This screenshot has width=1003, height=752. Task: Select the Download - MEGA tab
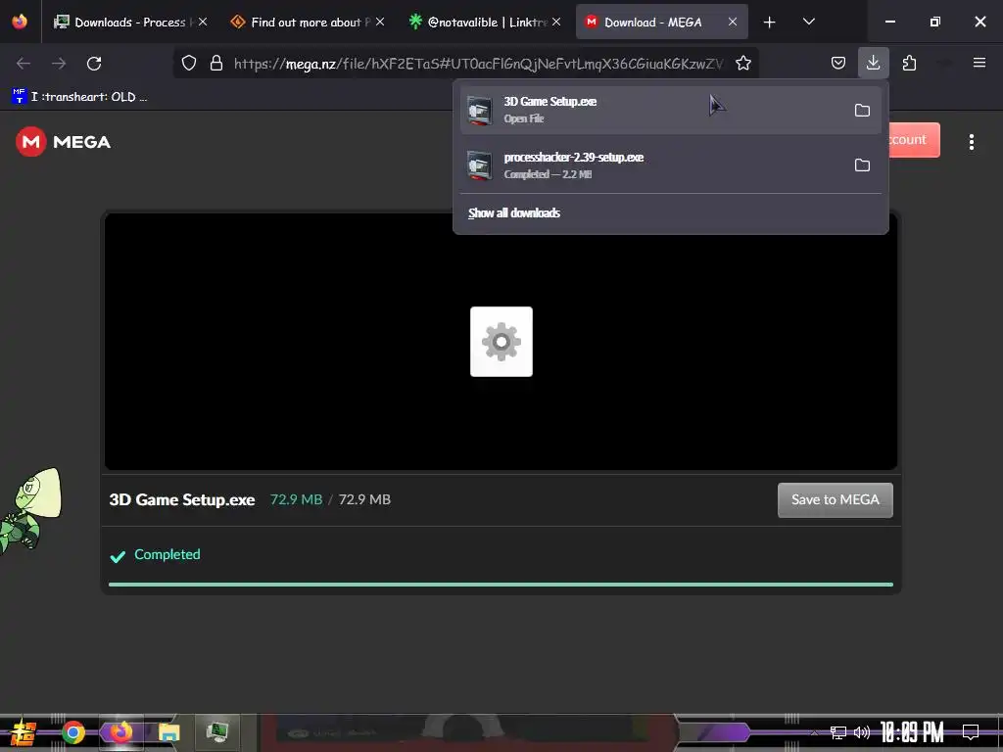pos(661,22)
